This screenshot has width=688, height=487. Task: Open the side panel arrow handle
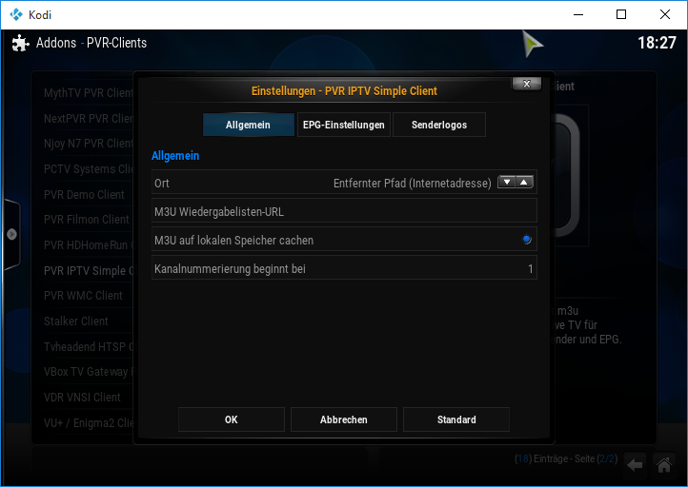coord(11,234)
